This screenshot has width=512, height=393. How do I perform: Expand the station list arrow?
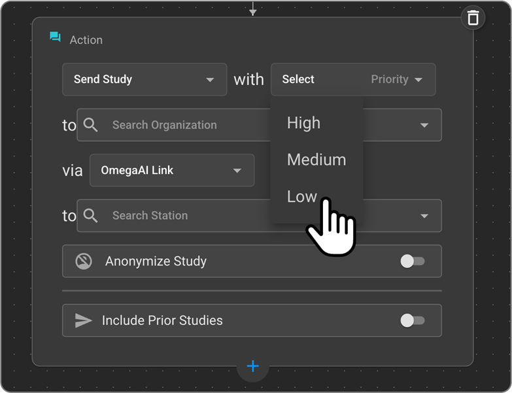pos(424,216)
